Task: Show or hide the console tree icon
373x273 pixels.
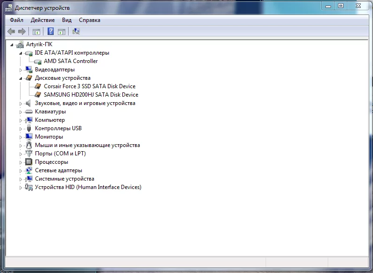Action: 36,32
